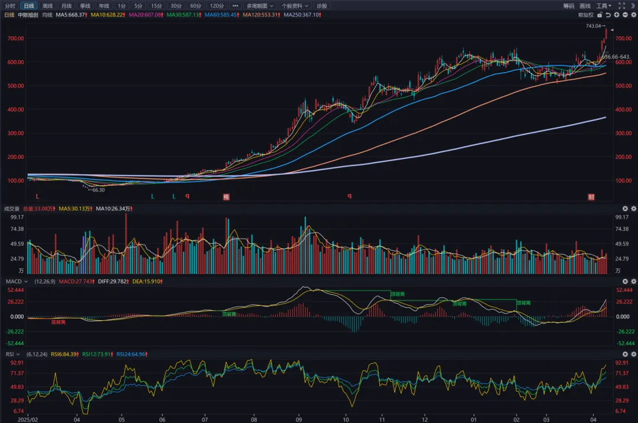Image resolution: width=638 pixels, height=423 pixels.
Task: Close the RSI indicator panel
Action: pyautogui.click(x=625, y=354)
